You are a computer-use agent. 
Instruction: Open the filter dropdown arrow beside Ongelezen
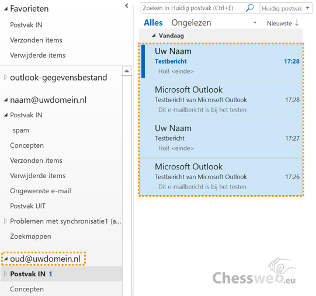255,23
